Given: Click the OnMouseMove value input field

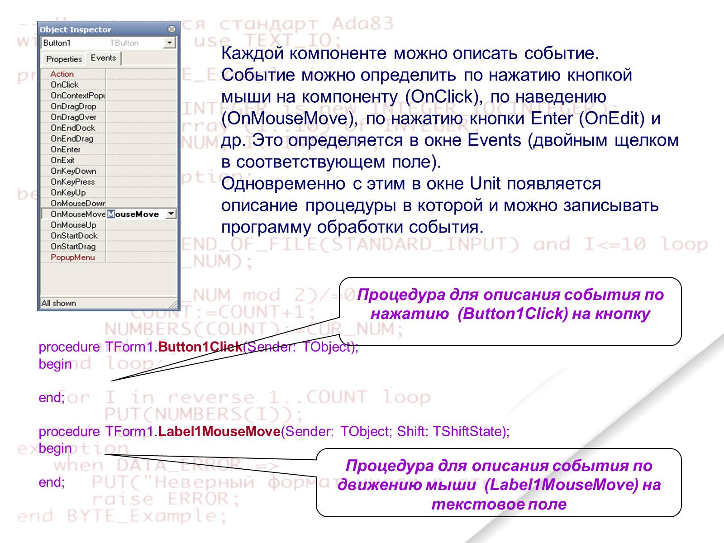Looking at the screenshot, I should click(x=136, y=214).
